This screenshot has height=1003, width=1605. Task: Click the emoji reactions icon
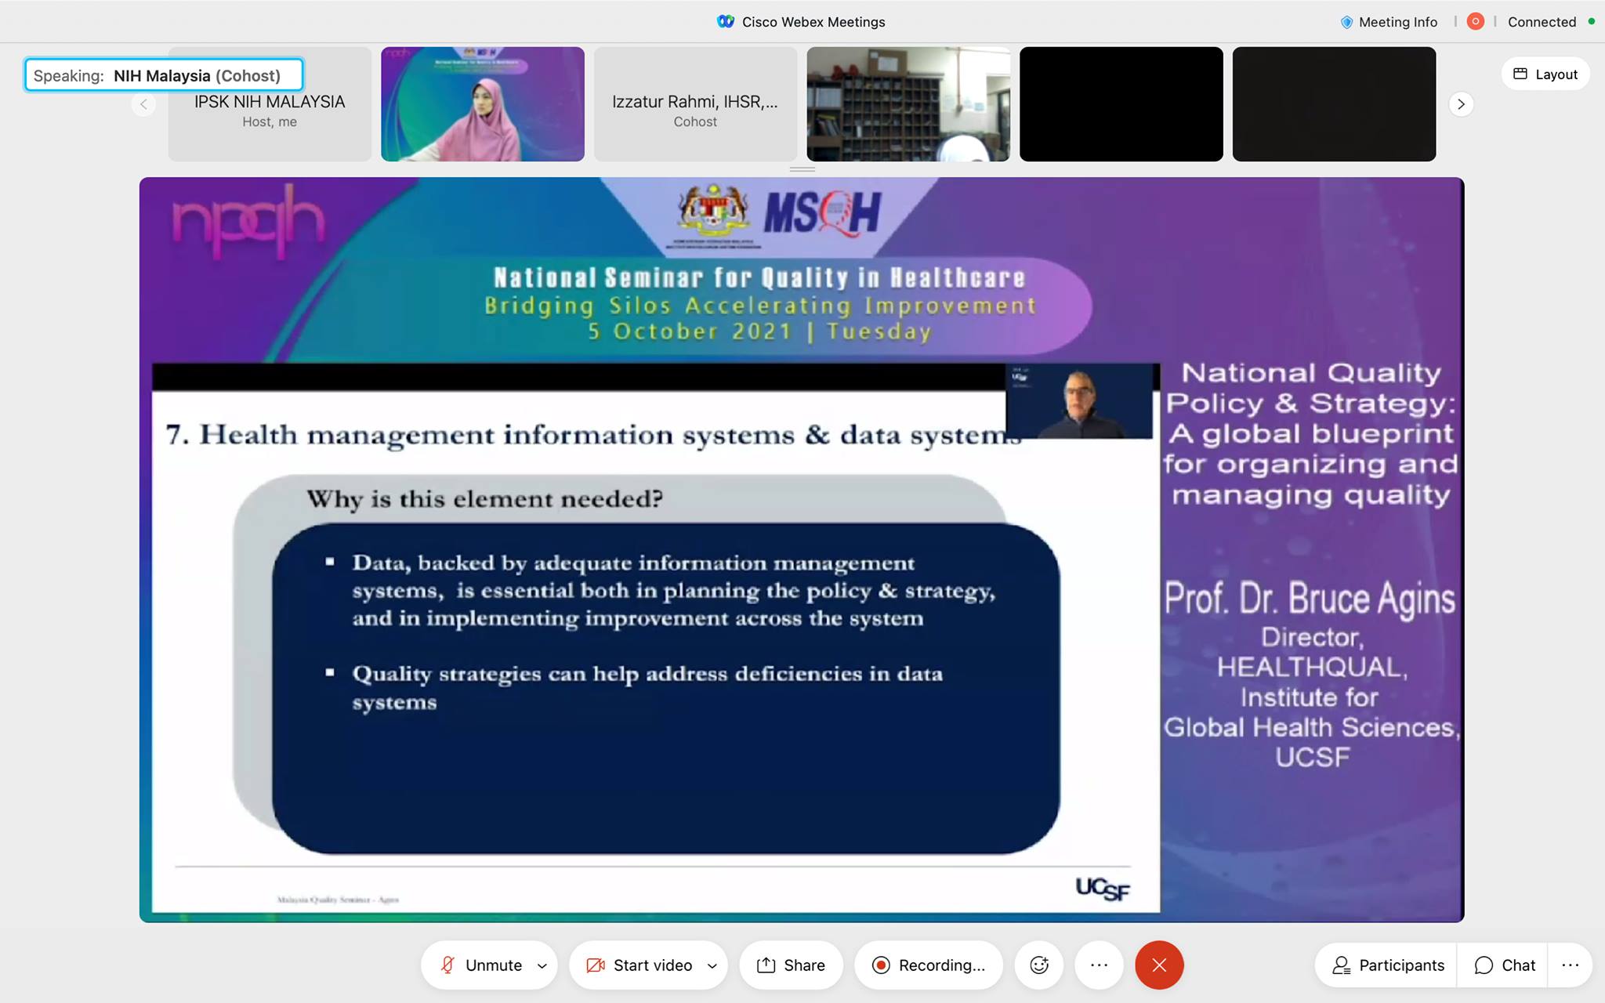[x=1039, y=965]
